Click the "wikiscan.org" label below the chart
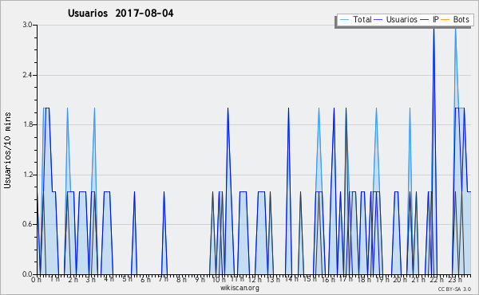Viewport: 479px width, 295px height. (239, 288)
